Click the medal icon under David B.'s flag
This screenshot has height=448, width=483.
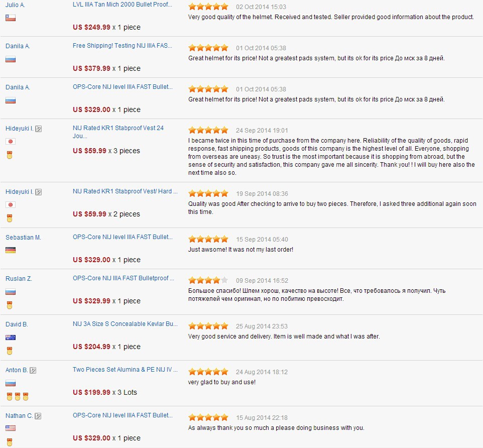click(10, 351)
